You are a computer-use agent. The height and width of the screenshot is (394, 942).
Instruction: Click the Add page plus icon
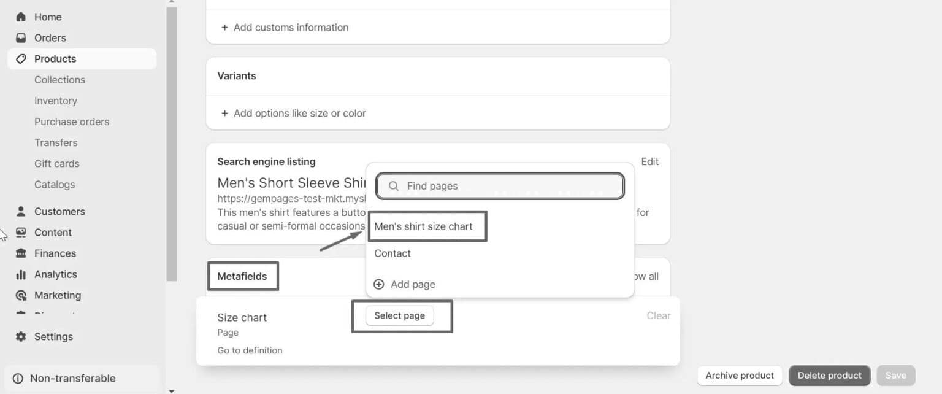click(x=380, y=284)
